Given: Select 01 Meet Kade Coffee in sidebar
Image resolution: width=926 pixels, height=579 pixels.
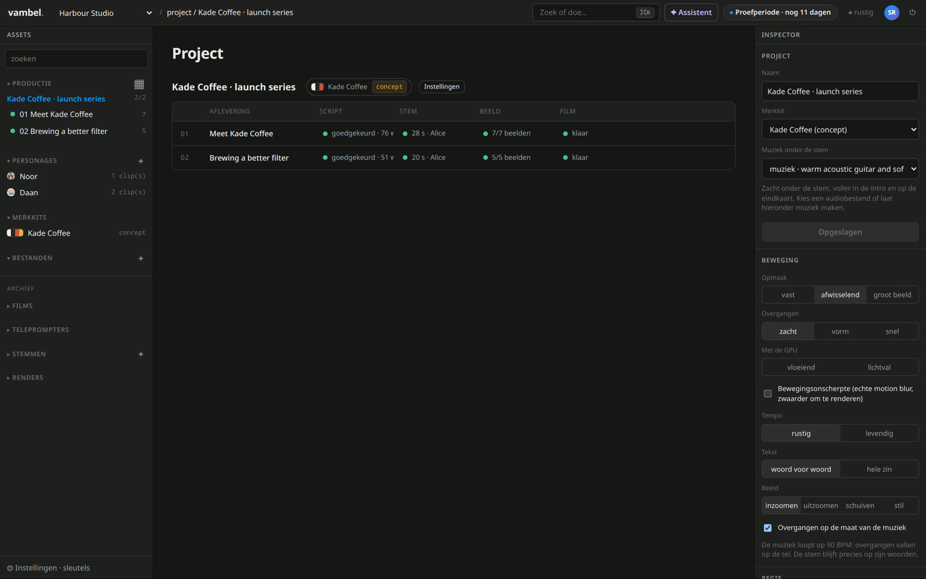Looking at the screenshot, I should point(76,114).
